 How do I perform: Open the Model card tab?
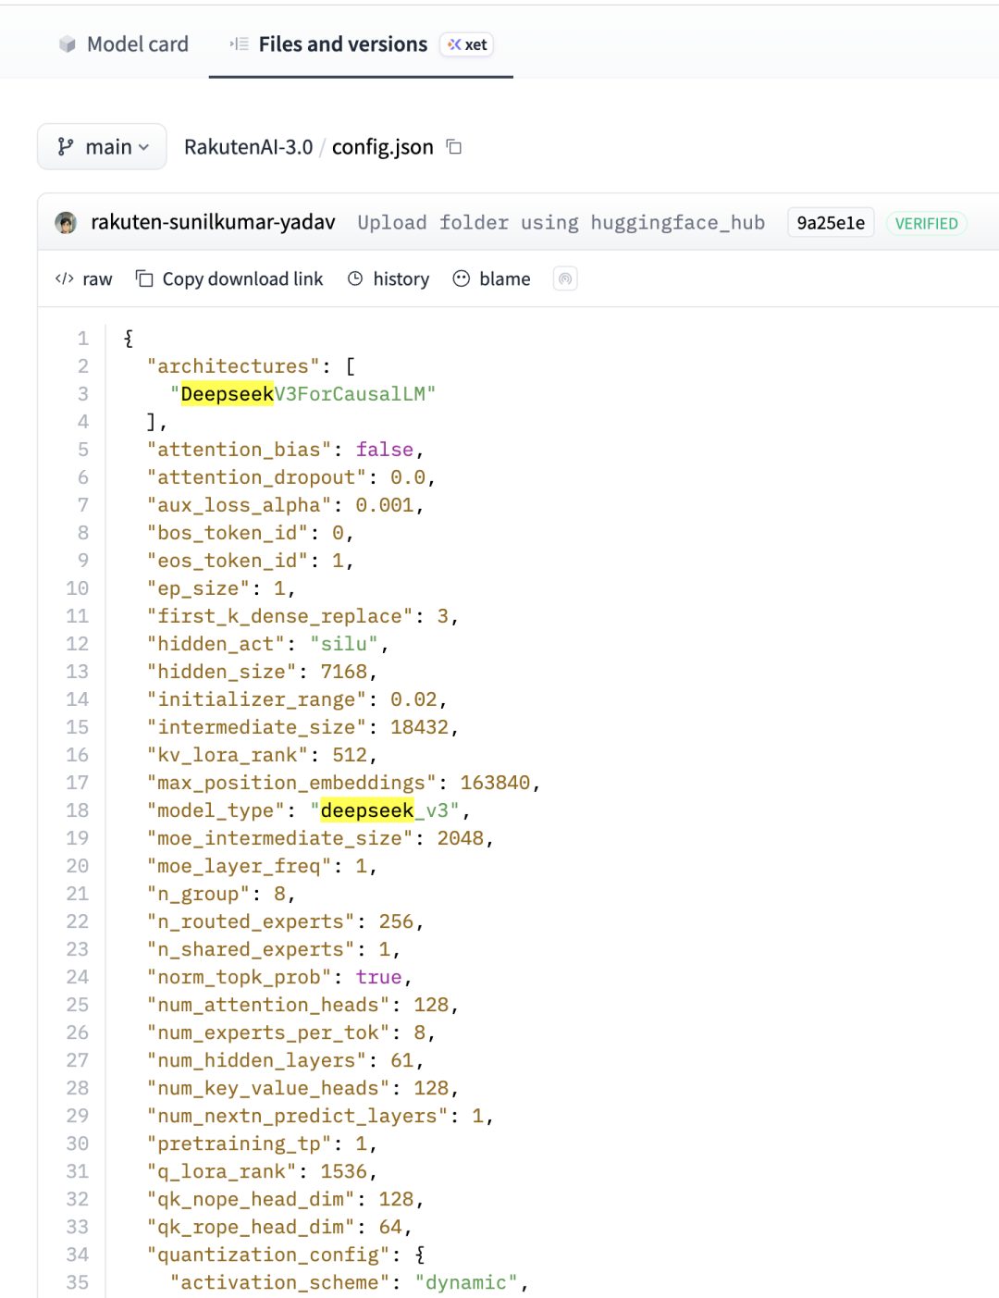[123, 44]
